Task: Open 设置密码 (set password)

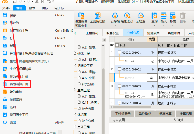Action: pyautogui.click(x=37, y=100)
